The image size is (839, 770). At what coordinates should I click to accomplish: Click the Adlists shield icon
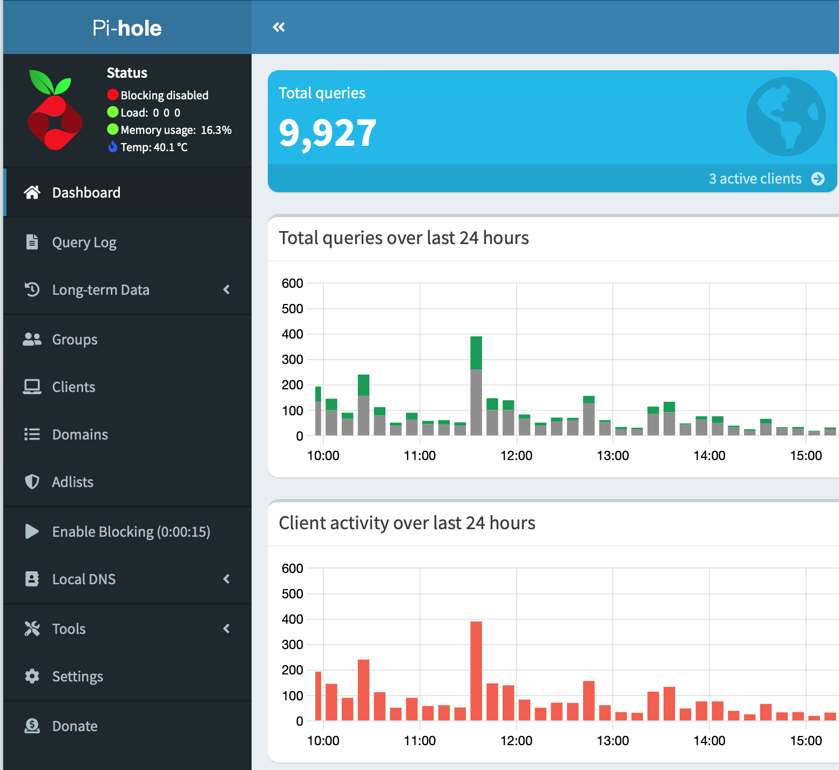click(x=32, y=482)
